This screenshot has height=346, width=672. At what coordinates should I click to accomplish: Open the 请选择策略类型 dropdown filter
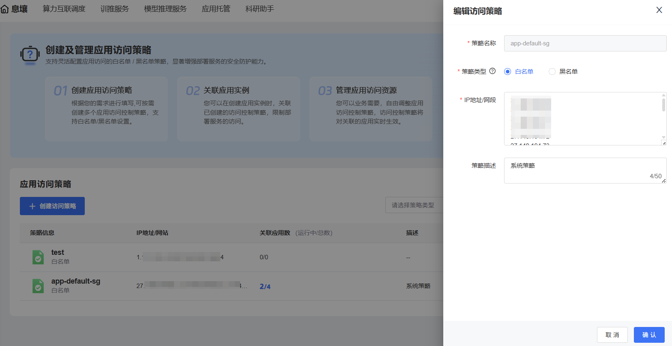point(414,205)
